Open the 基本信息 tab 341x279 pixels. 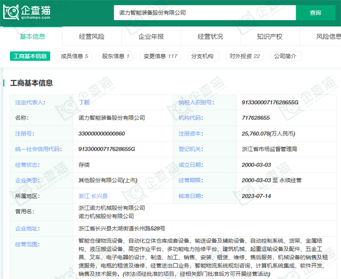32,36
